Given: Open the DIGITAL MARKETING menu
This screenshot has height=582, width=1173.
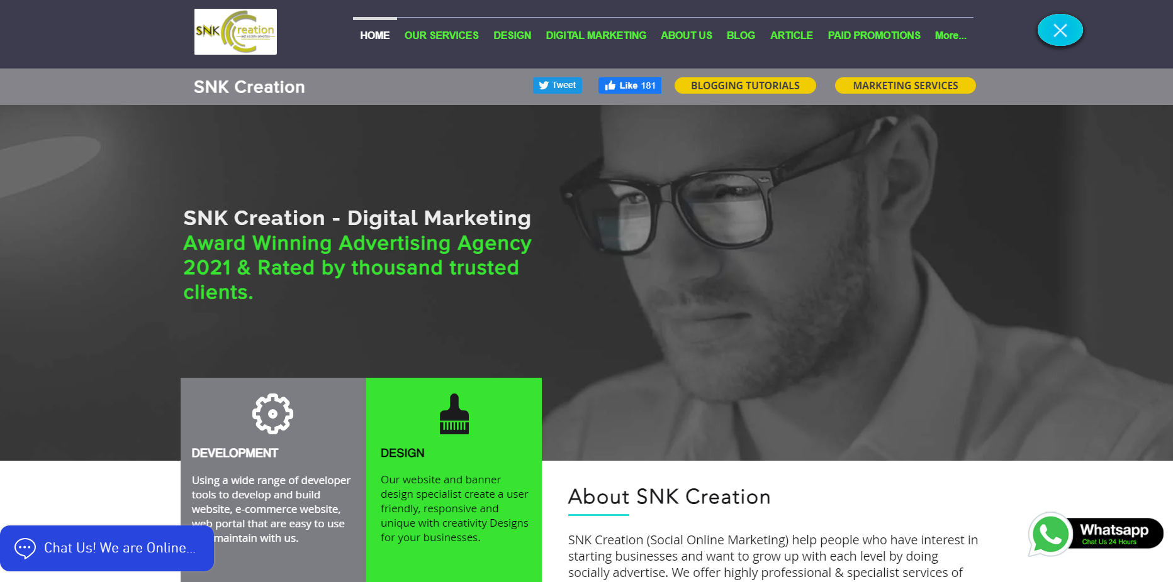Looking at the screenshot, I should tap(596, 36).
